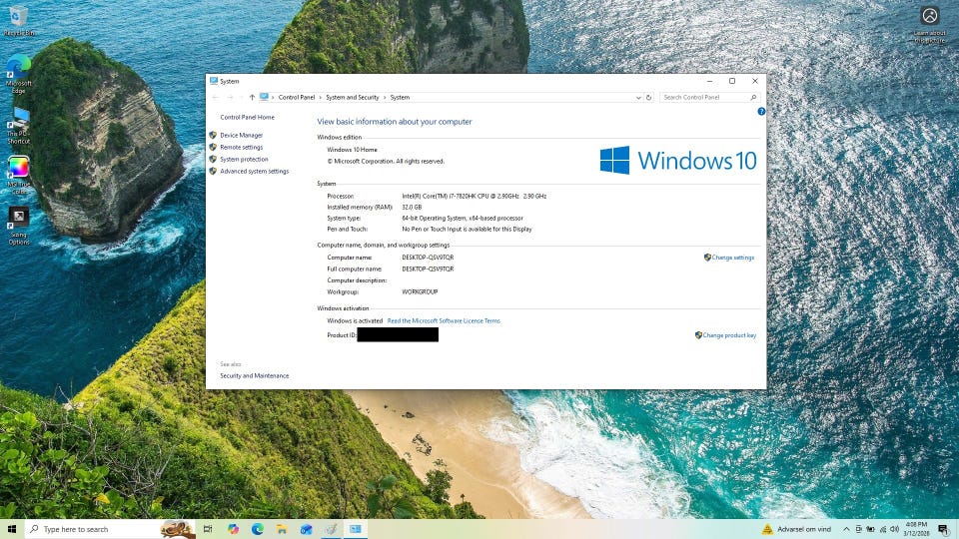This screenshot has width=959, height=539.
Task: Show hidden system tray icons
Action: click(846, 529)
